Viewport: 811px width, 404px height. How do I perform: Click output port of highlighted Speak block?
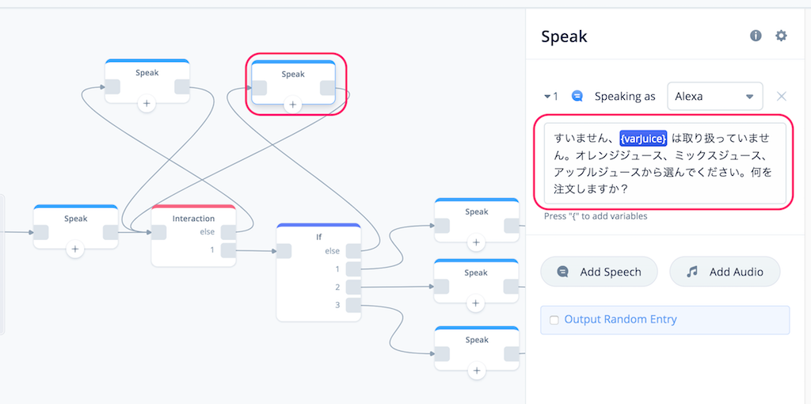pos(328,88)
